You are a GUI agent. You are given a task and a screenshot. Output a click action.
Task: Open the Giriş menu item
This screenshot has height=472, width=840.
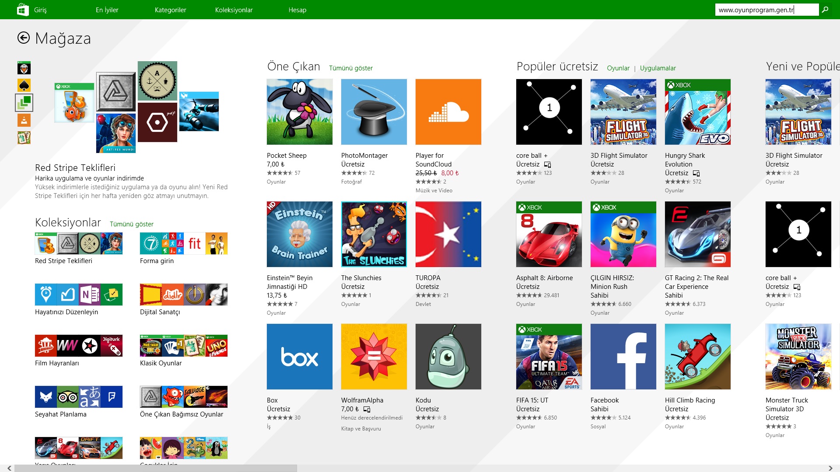click(40, 10)
